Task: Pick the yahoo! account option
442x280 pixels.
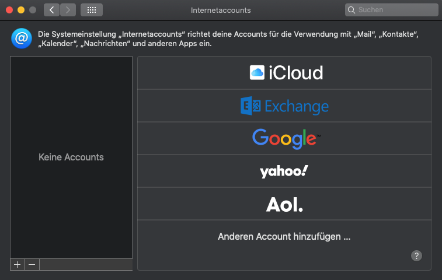Action: pos(284,171)
